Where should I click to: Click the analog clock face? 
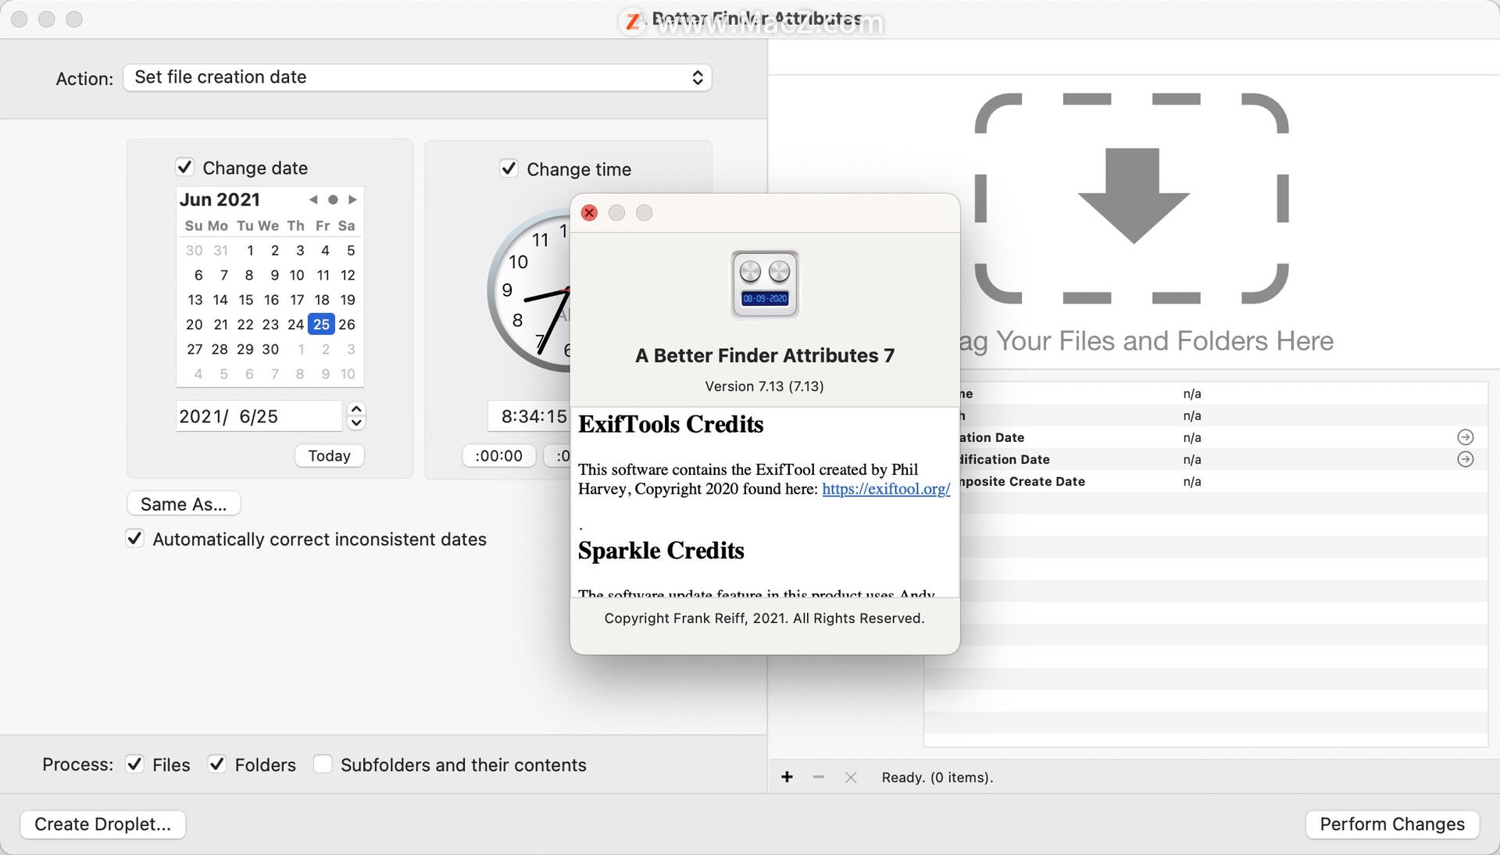pyautogui.click(x=530, y=290)
